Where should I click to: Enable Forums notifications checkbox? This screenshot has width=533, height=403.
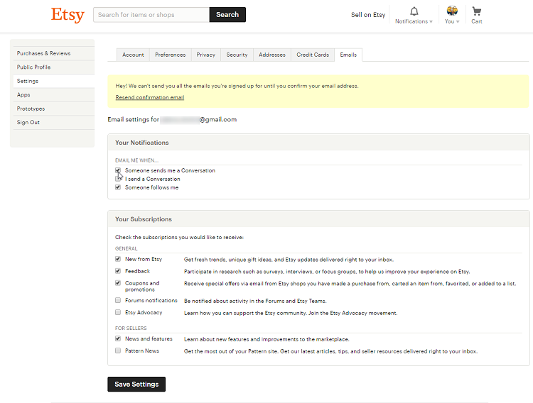[x=118, y=301]
